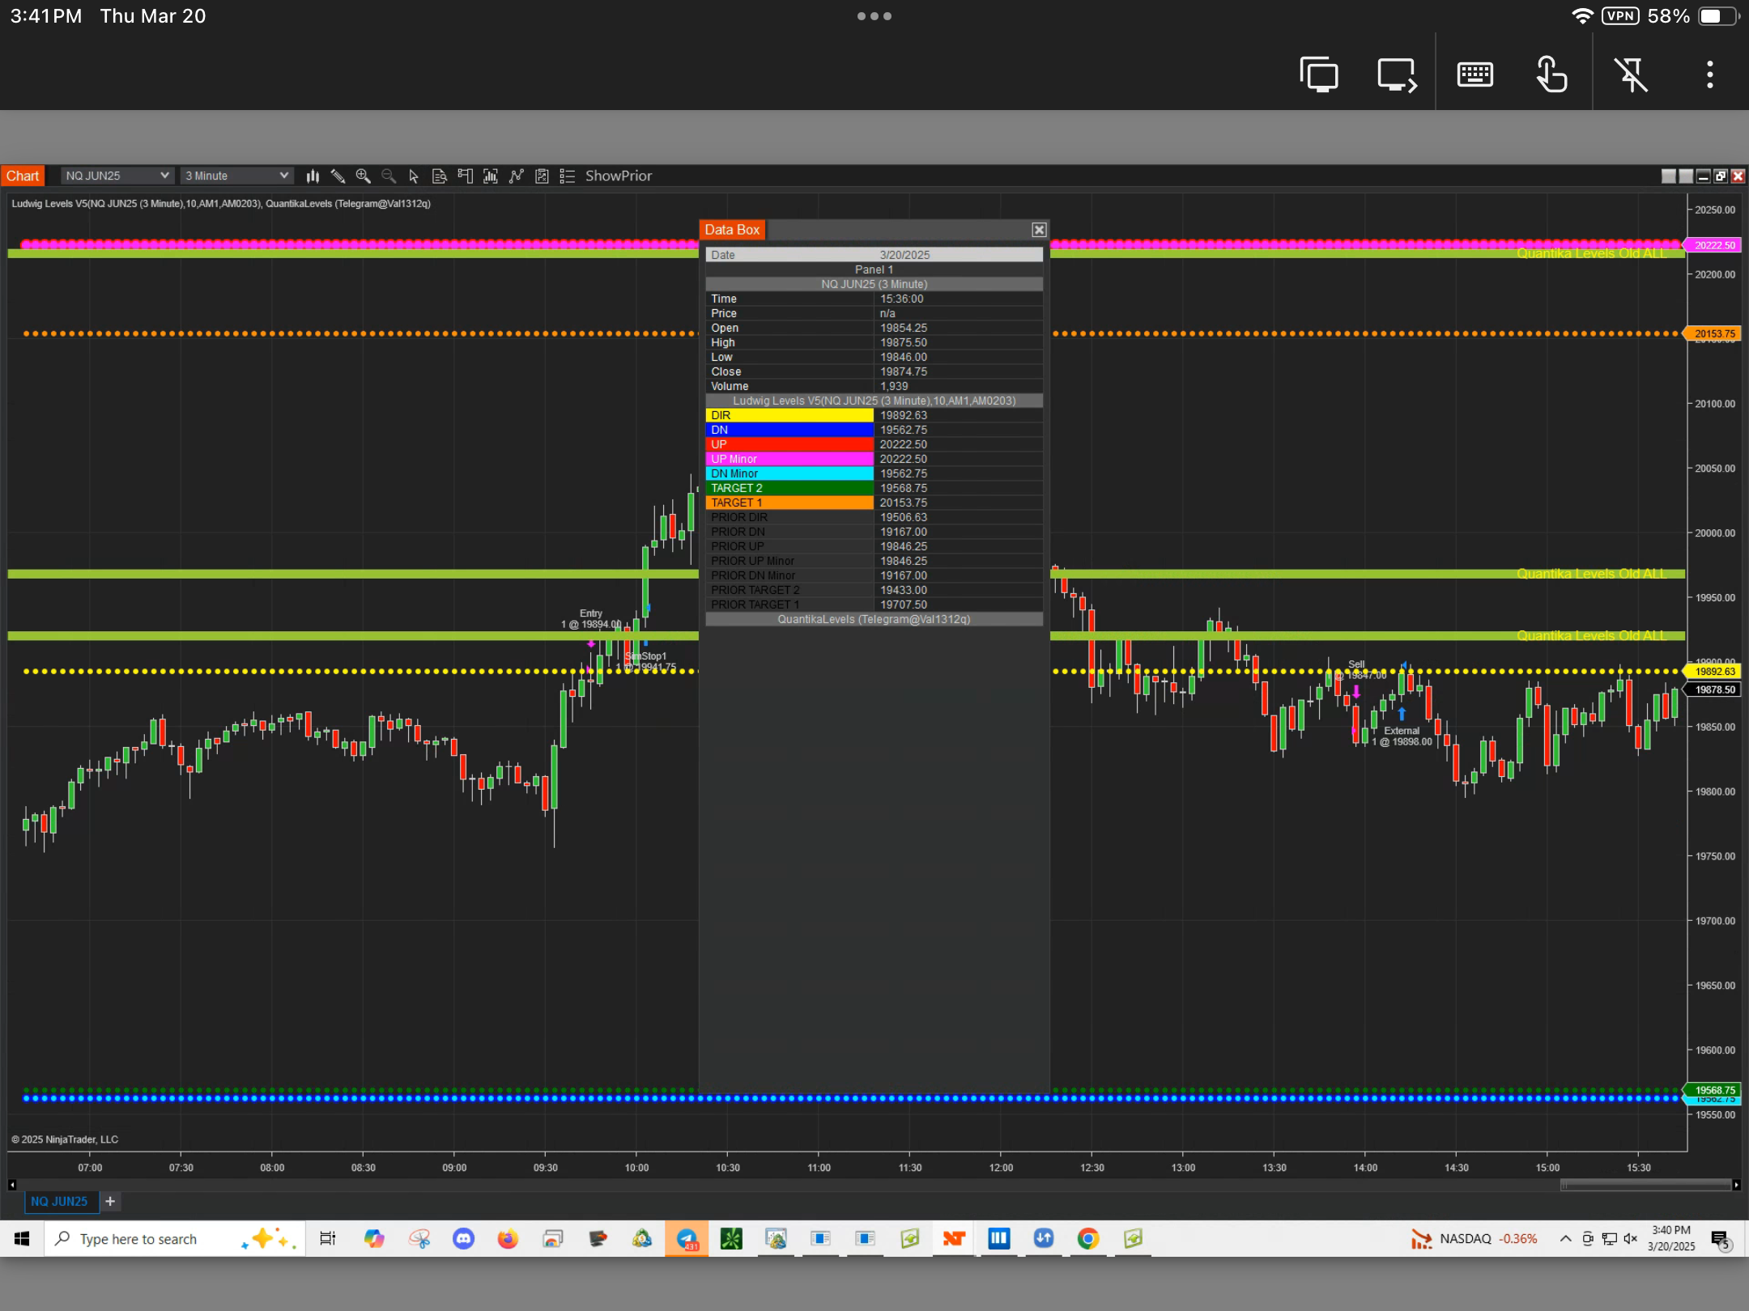This screenshot has height=1311, width=1749.
Task: Open the chart properties list icon
Action: pyautogui.click(x=567, y=176)
